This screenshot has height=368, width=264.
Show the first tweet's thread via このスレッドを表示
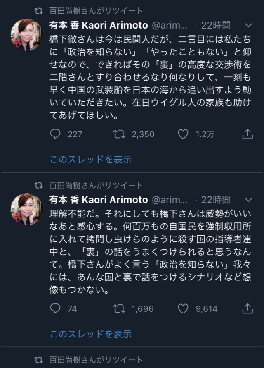[91, 159]
